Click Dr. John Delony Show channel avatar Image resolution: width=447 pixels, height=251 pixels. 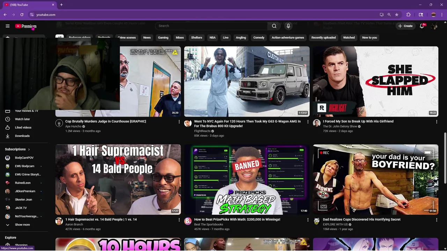click(317, 123)
